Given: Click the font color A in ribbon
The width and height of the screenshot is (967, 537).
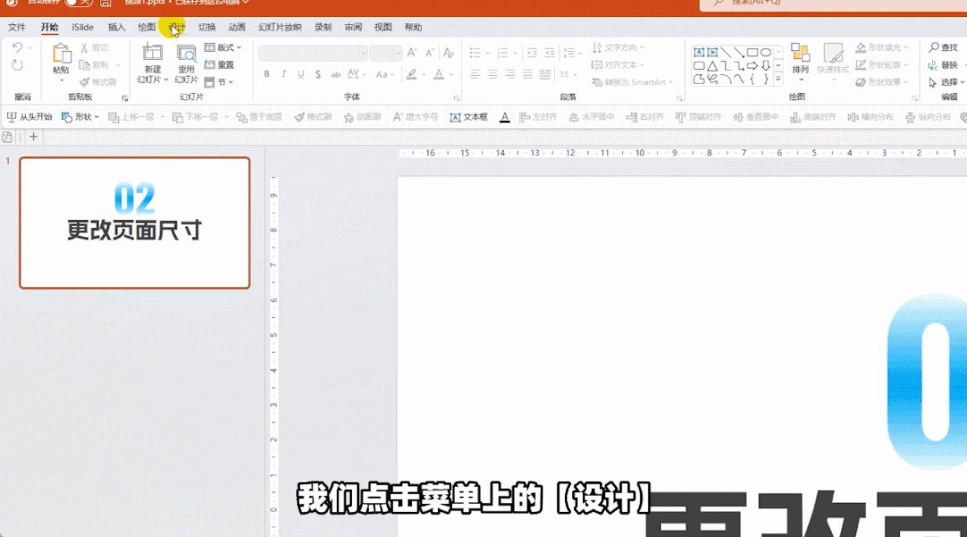Looking at the screenshot, I should (439, 74).
